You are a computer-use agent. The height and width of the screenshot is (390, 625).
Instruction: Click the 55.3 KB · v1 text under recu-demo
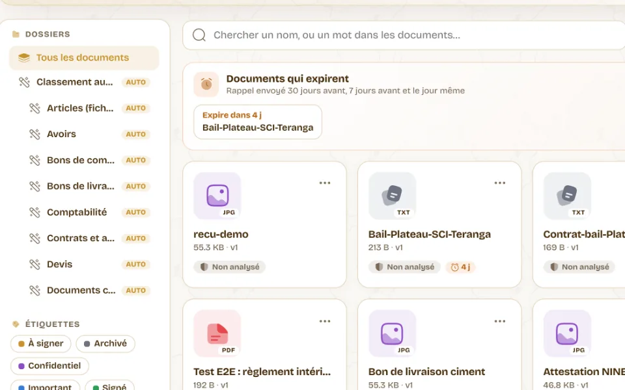pyautogui.click(x=215, y=248)
